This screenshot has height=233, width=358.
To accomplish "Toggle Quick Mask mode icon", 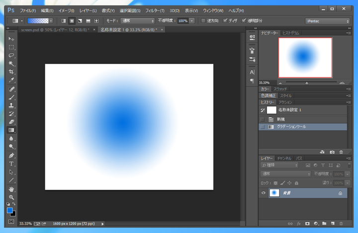I will click(x=11, y=222).
